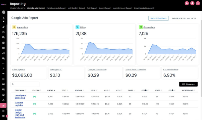Switch to the Facebook Ads Report tab

(56, 8)
